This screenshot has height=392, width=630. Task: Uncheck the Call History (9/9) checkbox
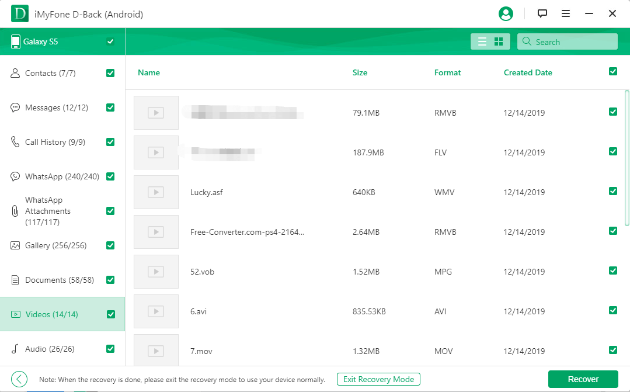[x=110, y=142]
